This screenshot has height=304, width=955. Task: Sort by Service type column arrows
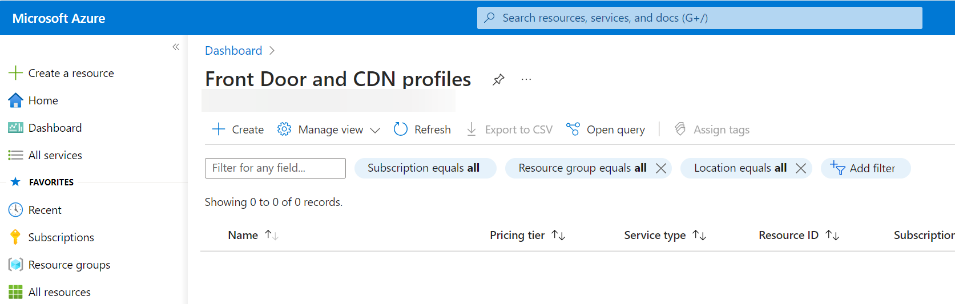699,235
